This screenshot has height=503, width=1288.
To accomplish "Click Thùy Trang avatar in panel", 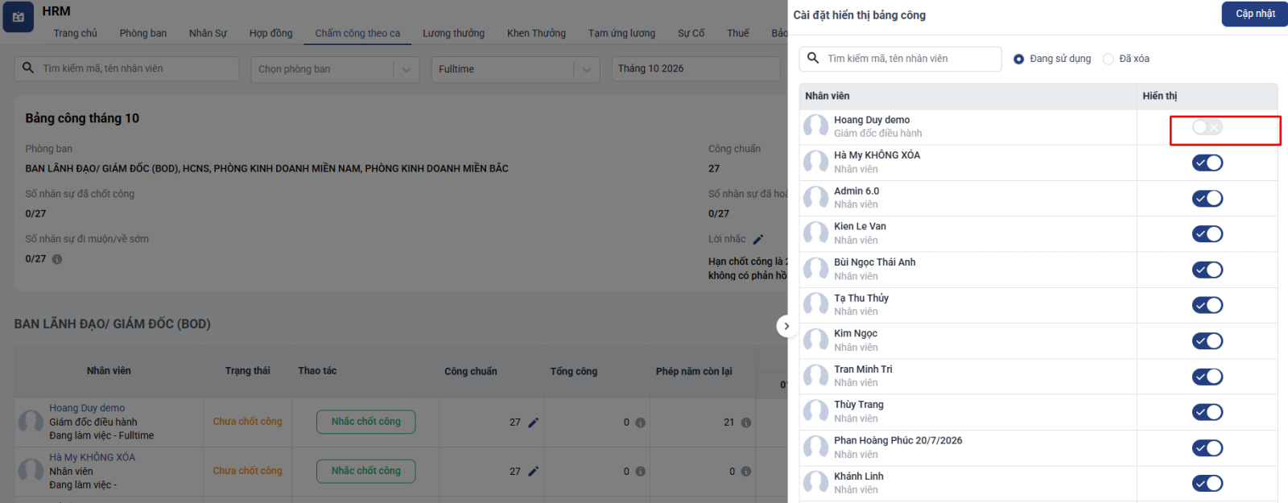I will click(816, 411).
